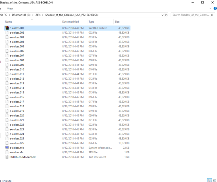The height and width of the screenshot is (182, 217).
Task: Click the System Informatio... type cell
Action: [x=100, y=148]
